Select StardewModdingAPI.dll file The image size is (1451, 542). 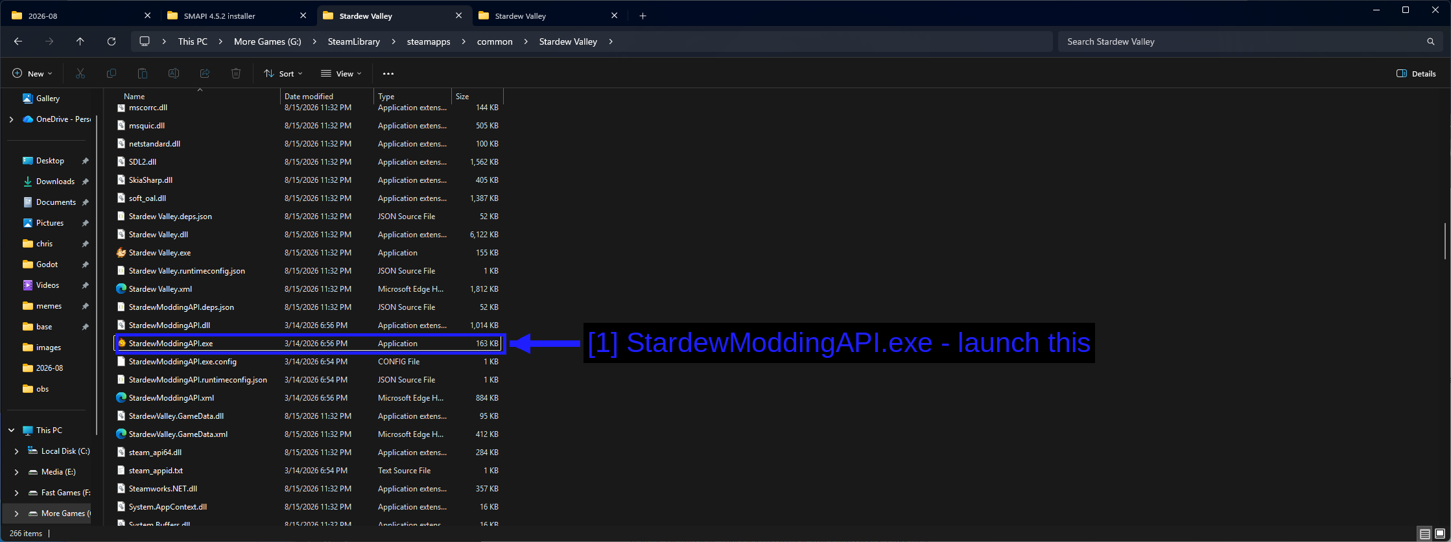[310, 325]
